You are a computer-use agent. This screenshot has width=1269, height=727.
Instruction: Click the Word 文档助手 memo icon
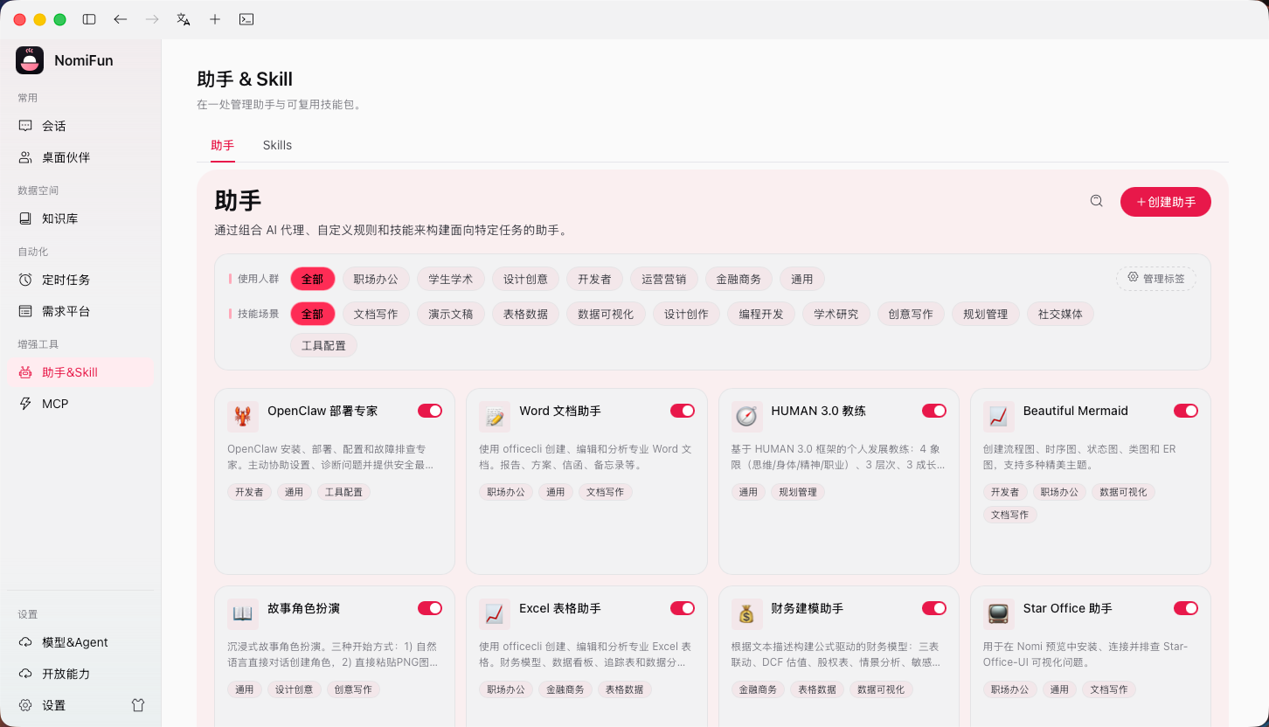(x=495, y=417)
